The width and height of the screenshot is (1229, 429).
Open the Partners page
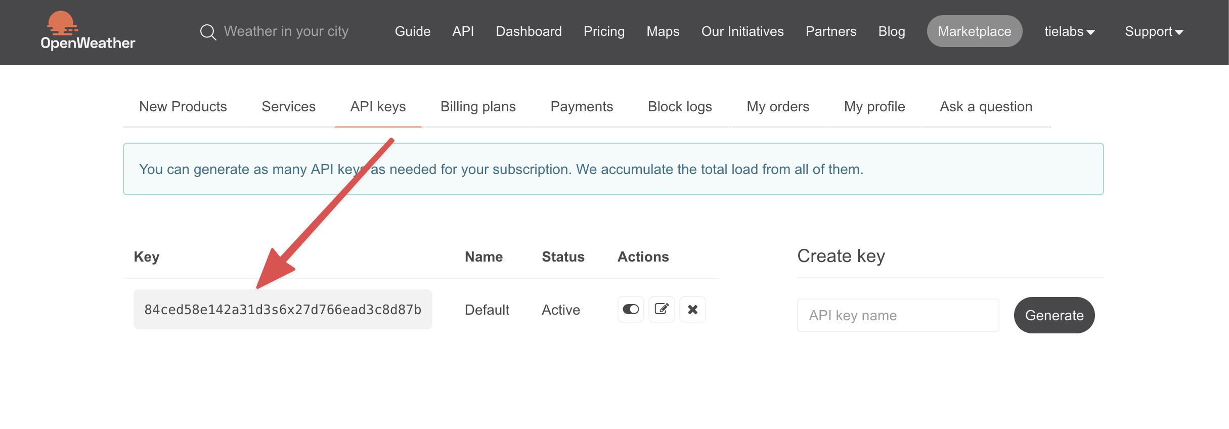(x=831, y=31)
